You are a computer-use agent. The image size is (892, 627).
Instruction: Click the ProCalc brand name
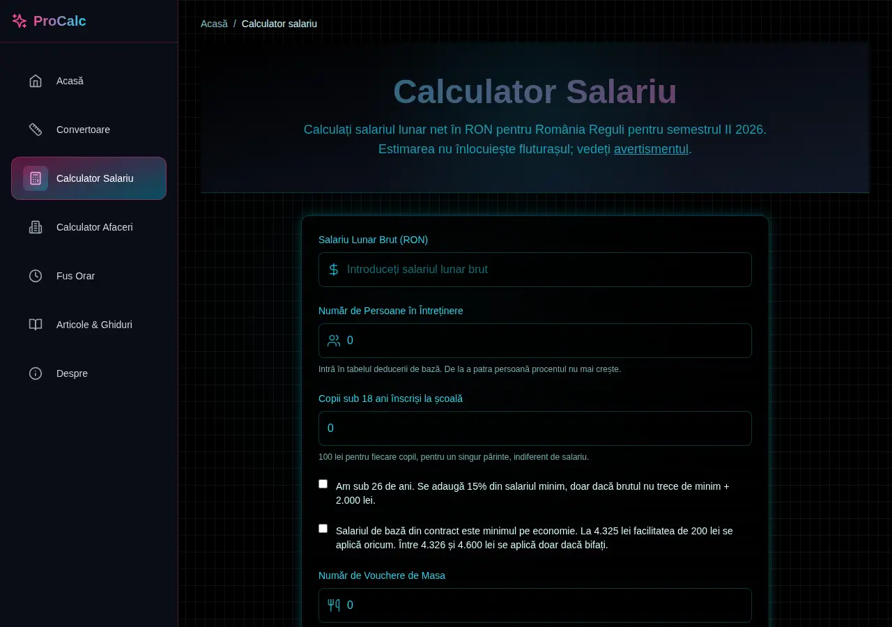[60, 21]
